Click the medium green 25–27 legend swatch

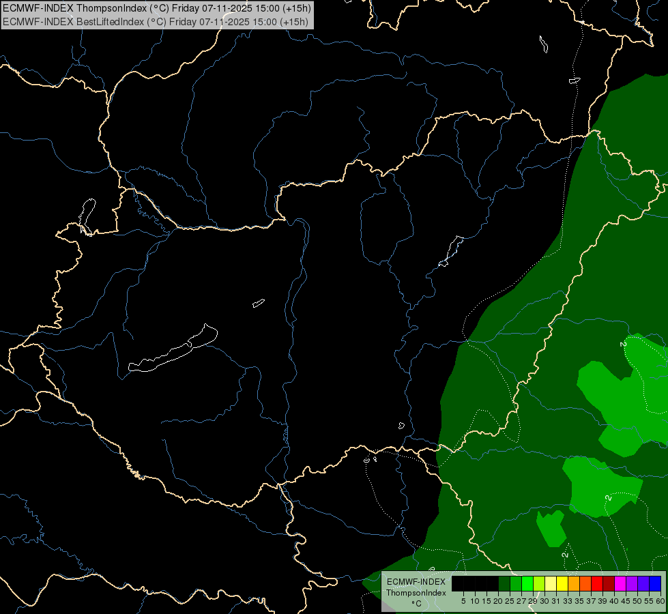pyautogui.click(x=516, y=584)
